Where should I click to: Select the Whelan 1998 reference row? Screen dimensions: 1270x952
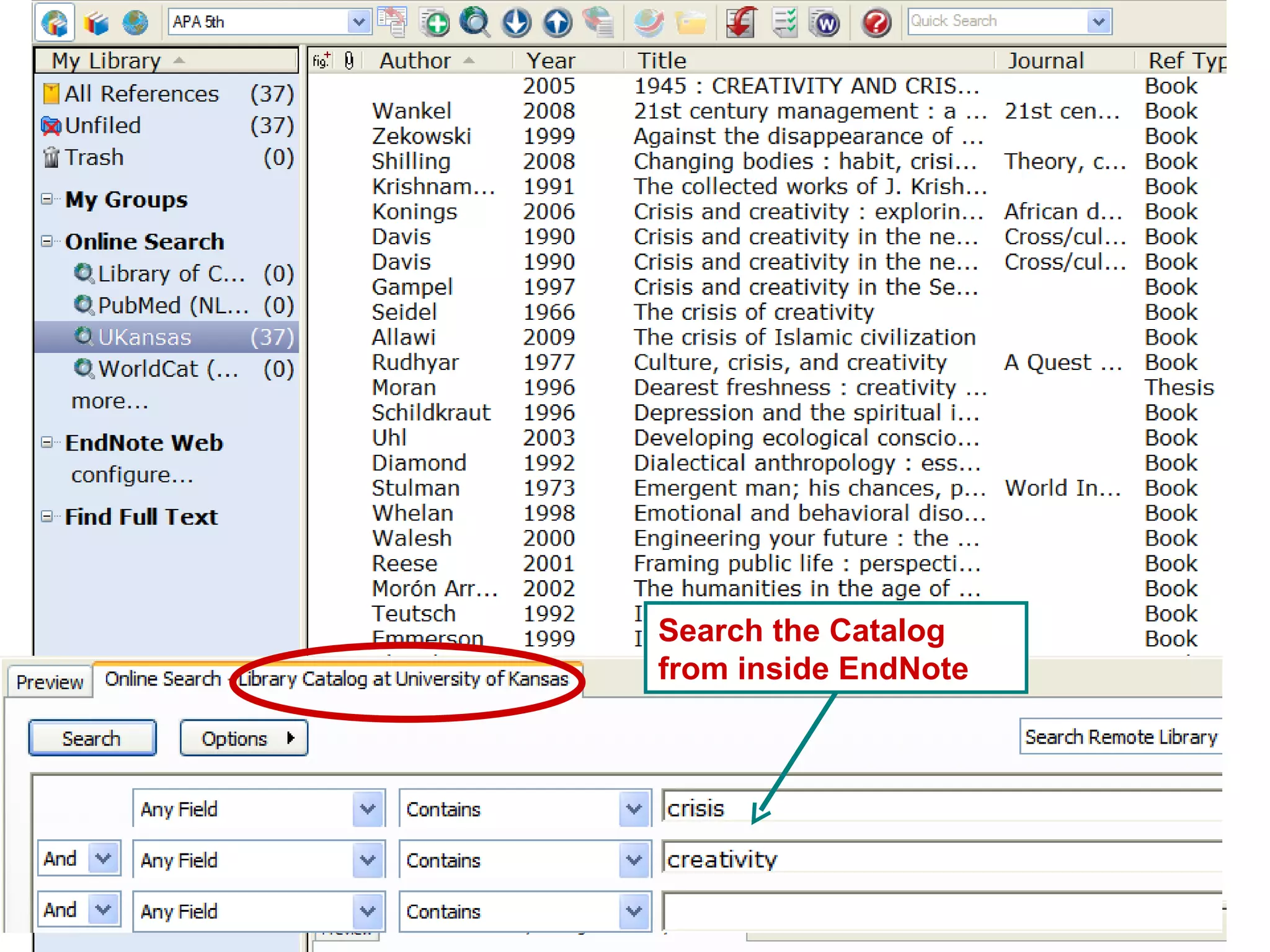[766, 514]
